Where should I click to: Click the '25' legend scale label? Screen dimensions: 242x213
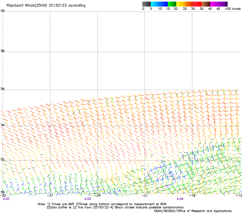(x=185, y=9)
